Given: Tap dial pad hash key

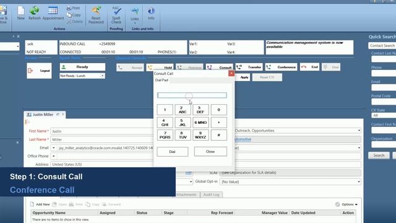Looking at the screenshot, I should [218, 135].
